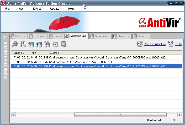Click the horizontal scrollbar thumb

point(120,115)
